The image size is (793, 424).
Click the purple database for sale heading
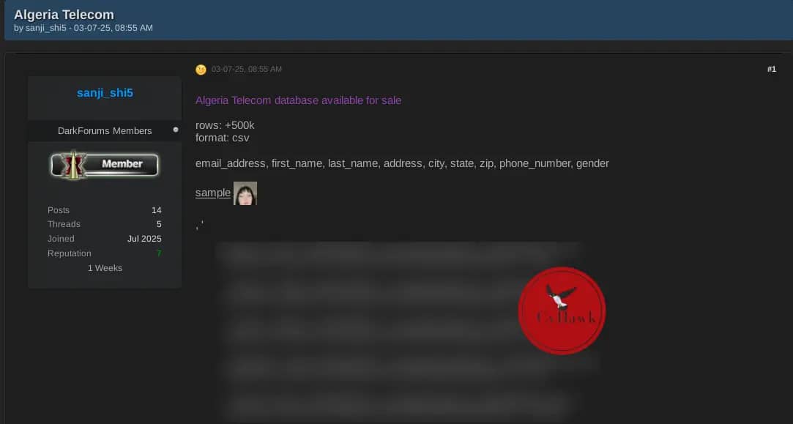coord(299,100)
